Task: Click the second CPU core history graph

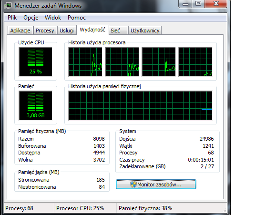Action: pyautogui.click(x=122, y=61)
